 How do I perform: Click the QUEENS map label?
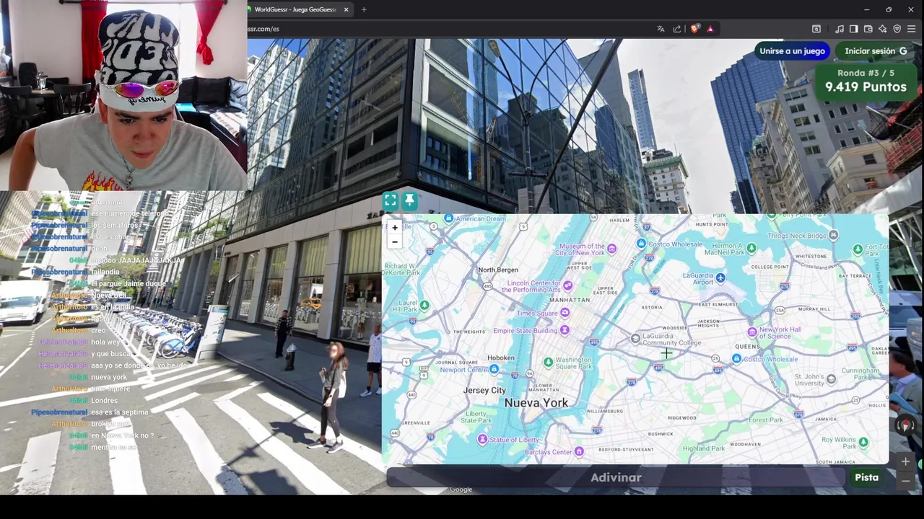[748, 347]
